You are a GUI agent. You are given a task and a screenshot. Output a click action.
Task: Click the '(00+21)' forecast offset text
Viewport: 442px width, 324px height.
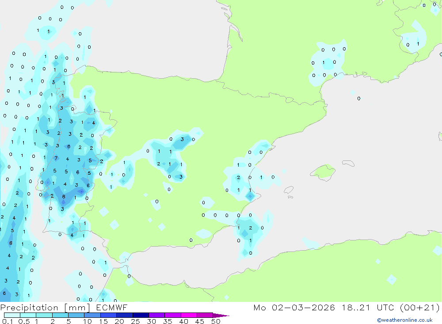click(420, 307)
